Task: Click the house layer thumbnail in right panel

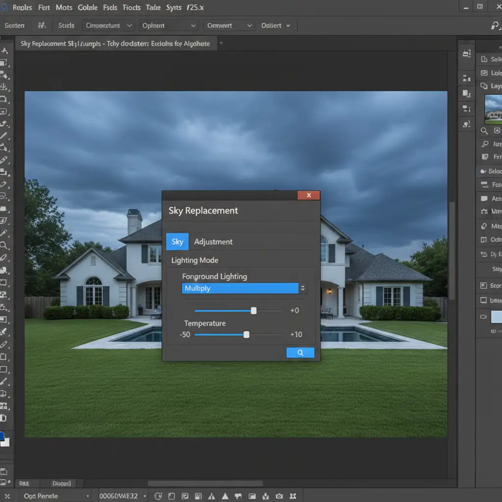Action: (493, 109)
